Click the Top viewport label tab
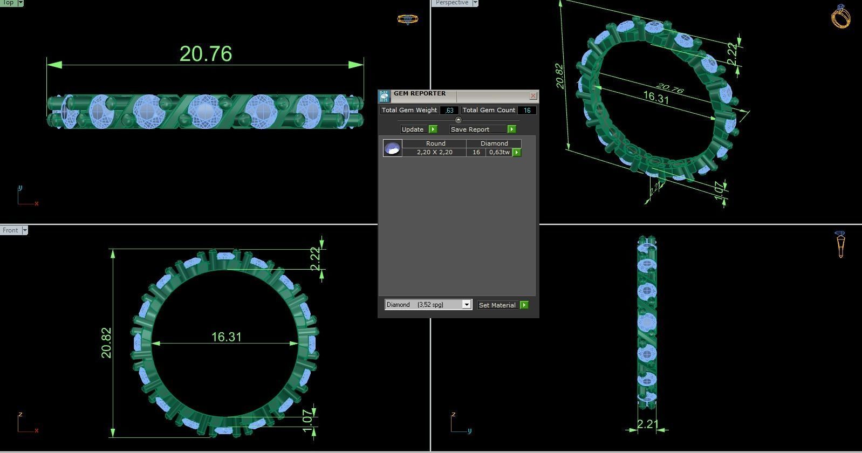 [x=8, y=3]
